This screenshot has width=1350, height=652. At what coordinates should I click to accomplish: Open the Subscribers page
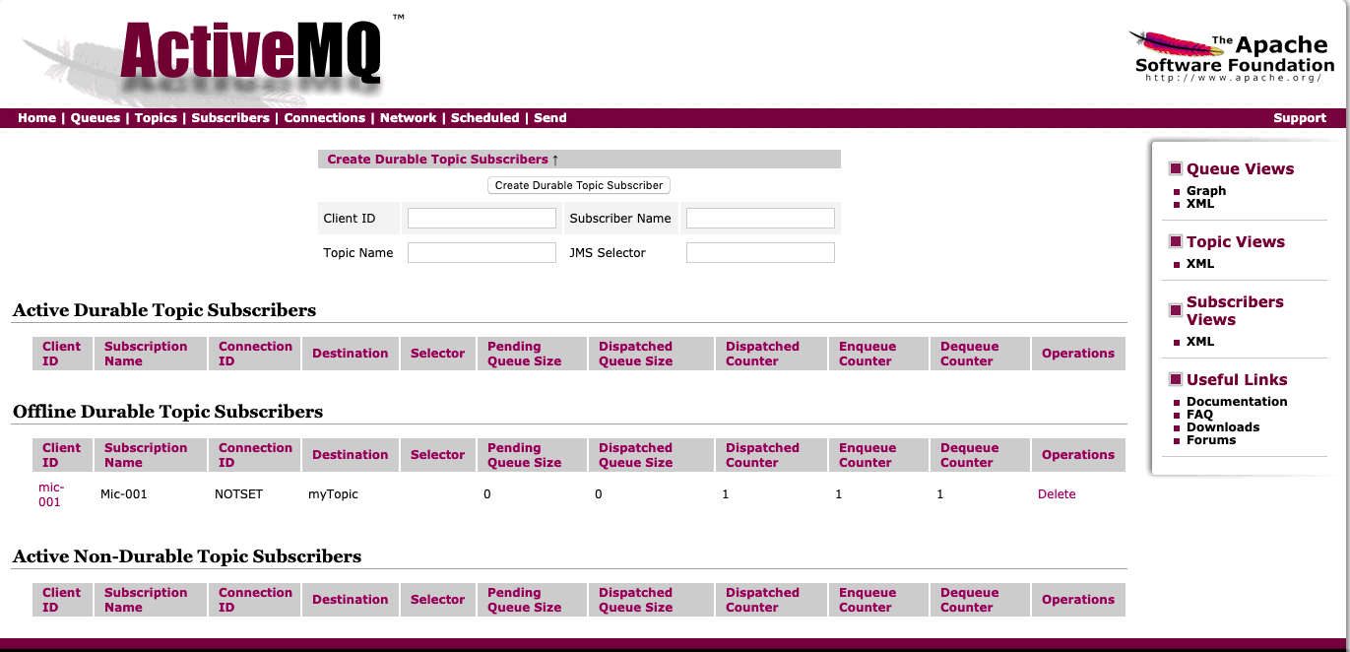(230, 117)
